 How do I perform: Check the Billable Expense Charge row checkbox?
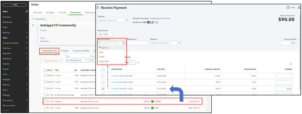coord(45,95)
